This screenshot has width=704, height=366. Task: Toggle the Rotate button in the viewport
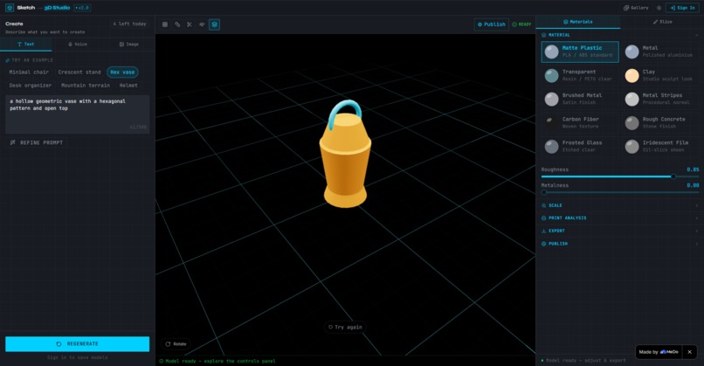176,344
